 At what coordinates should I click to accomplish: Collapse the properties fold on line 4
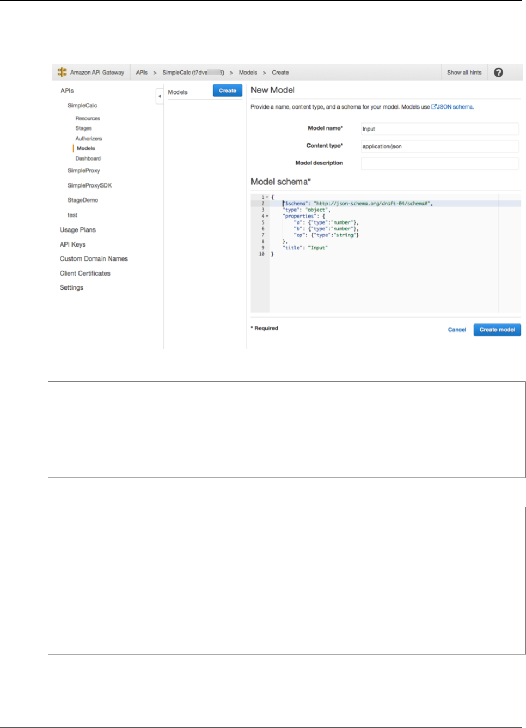tap(267, 216)
